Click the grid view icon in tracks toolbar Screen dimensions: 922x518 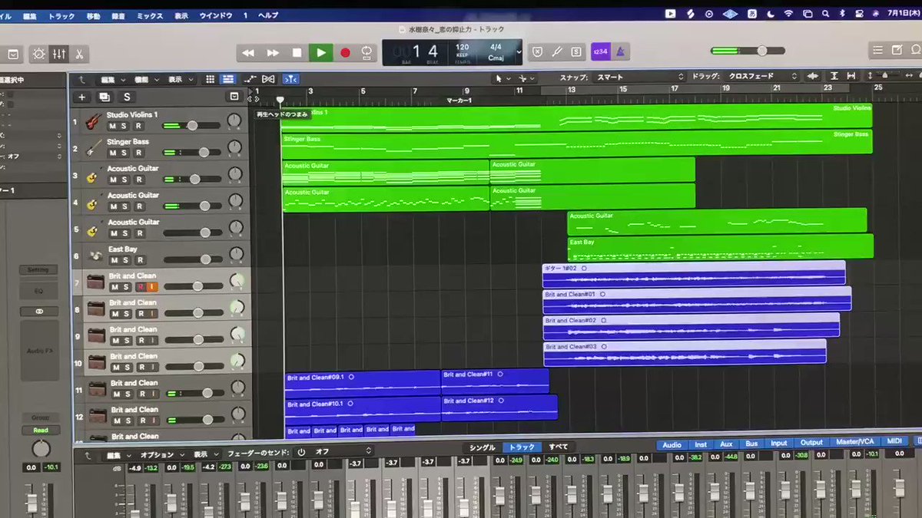[211, 79]
